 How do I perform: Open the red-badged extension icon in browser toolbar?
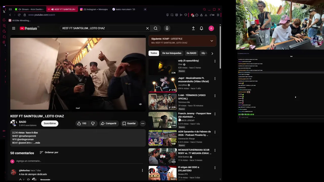(x=192, y=15)
